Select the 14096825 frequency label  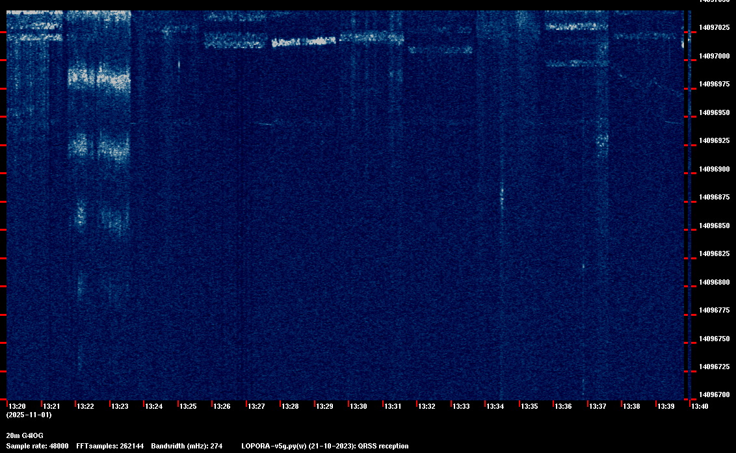715,254
